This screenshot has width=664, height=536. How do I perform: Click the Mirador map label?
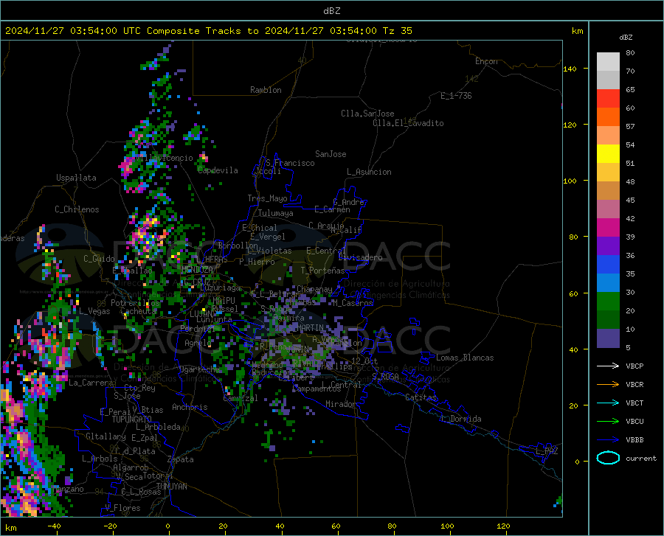341,404
